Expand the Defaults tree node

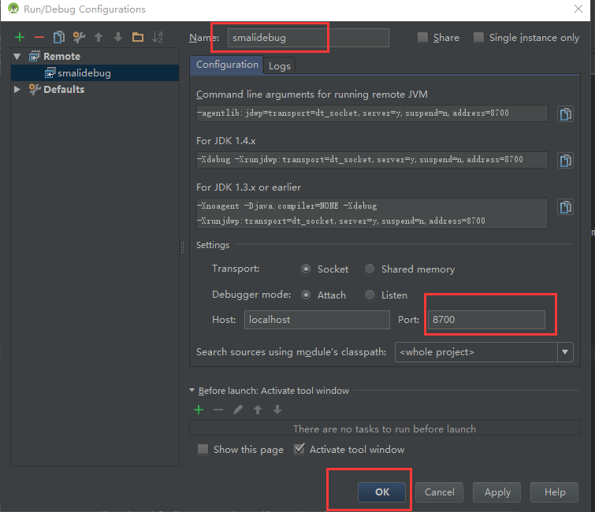[17, 90]
